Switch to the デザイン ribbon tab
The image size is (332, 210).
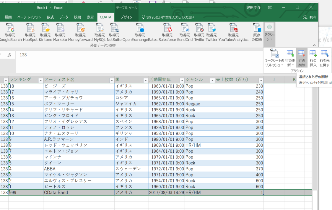point(127,17)
